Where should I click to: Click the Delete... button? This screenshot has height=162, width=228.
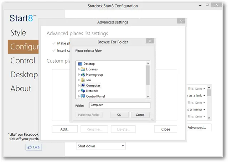[124, 129]
